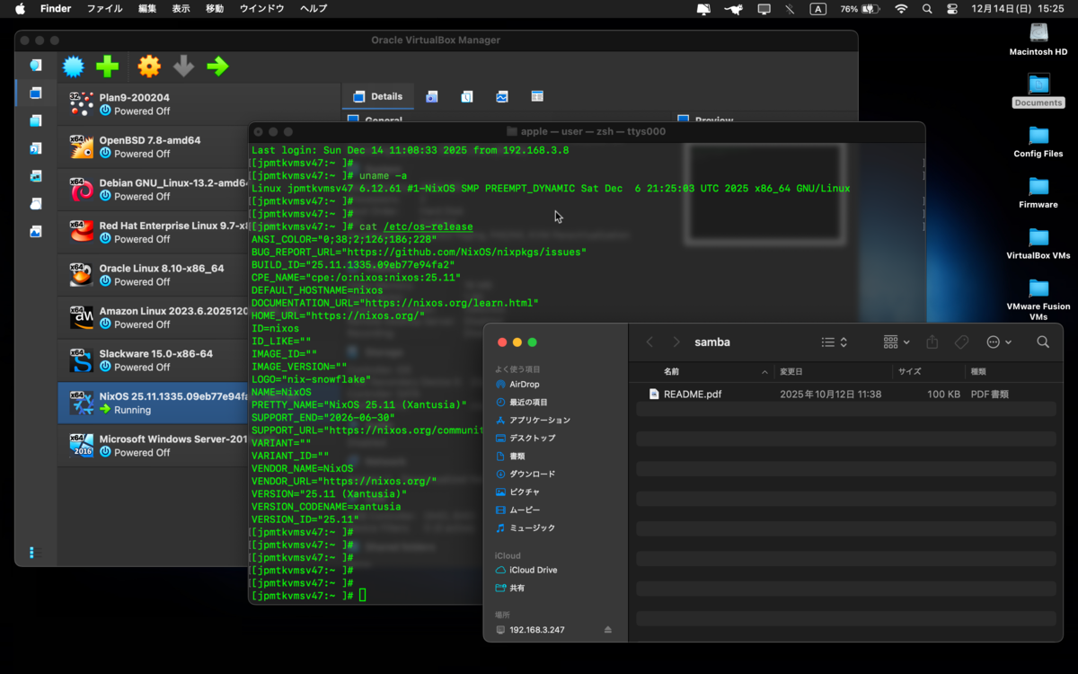This screenshot has height=674, width=1078.
Task: Select the Red Hat Enterprise Linux 9.7 VM
Action: [x=154, y=232]
